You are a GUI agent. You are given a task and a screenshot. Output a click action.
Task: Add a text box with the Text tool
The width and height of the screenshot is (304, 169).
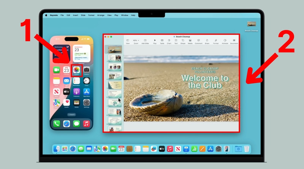click(x=176, y=41)
